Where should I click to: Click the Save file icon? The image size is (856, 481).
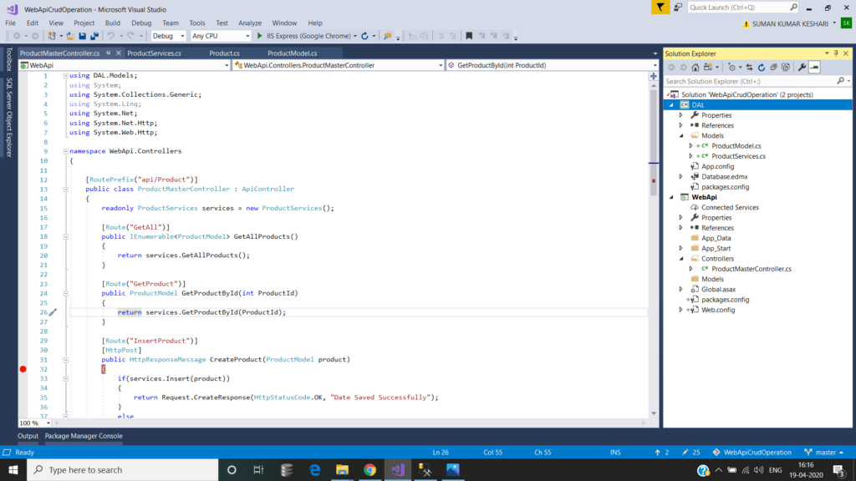(x=83, y=36)
